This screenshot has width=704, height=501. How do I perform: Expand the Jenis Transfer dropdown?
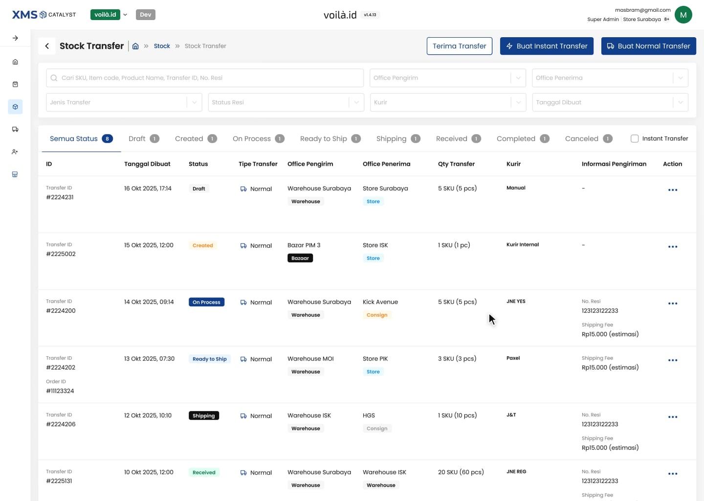[124, 102]
